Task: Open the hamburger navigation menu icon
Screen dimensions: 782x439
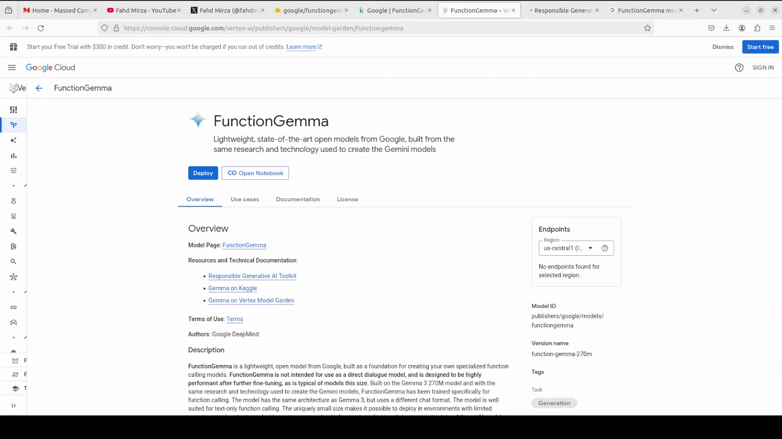Action: point(11,67)
